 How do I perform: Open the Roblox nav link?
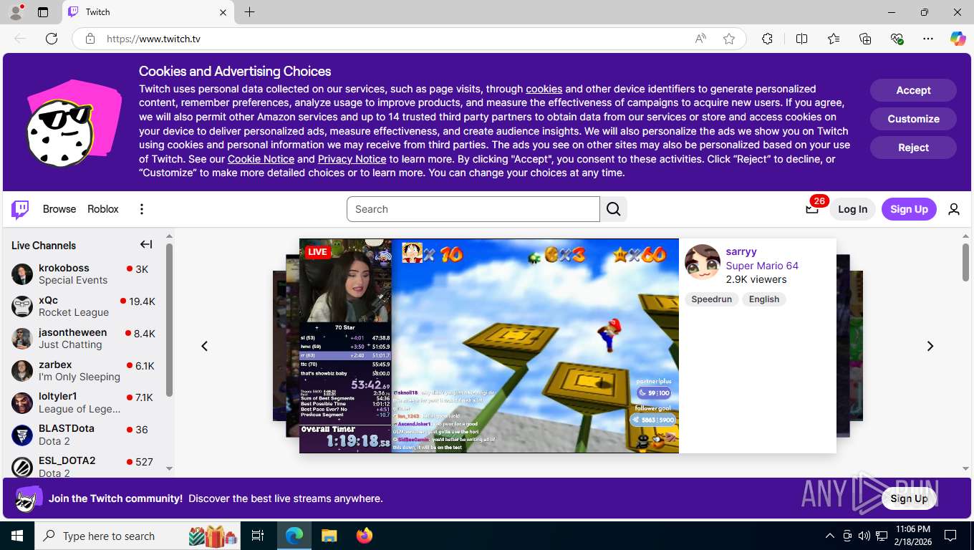click(103, 209)
